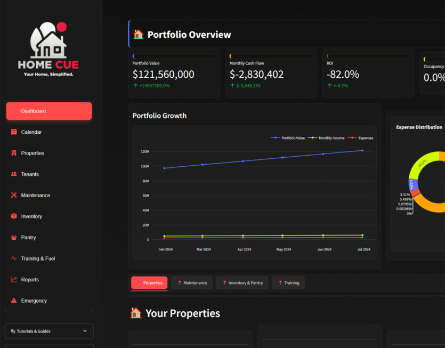Click the Pantry basket icon
Image resolution: width=445 pixels, height=348 pixels.
click(14, 237)
